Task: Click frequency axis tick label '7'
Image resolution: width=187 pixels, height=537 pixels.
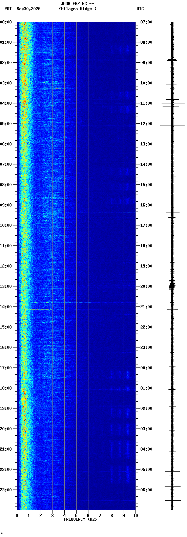Action: (100, 516)
